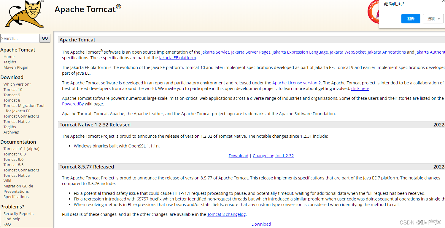Open PoweredBy wiki page link

(x=73, y=104)
